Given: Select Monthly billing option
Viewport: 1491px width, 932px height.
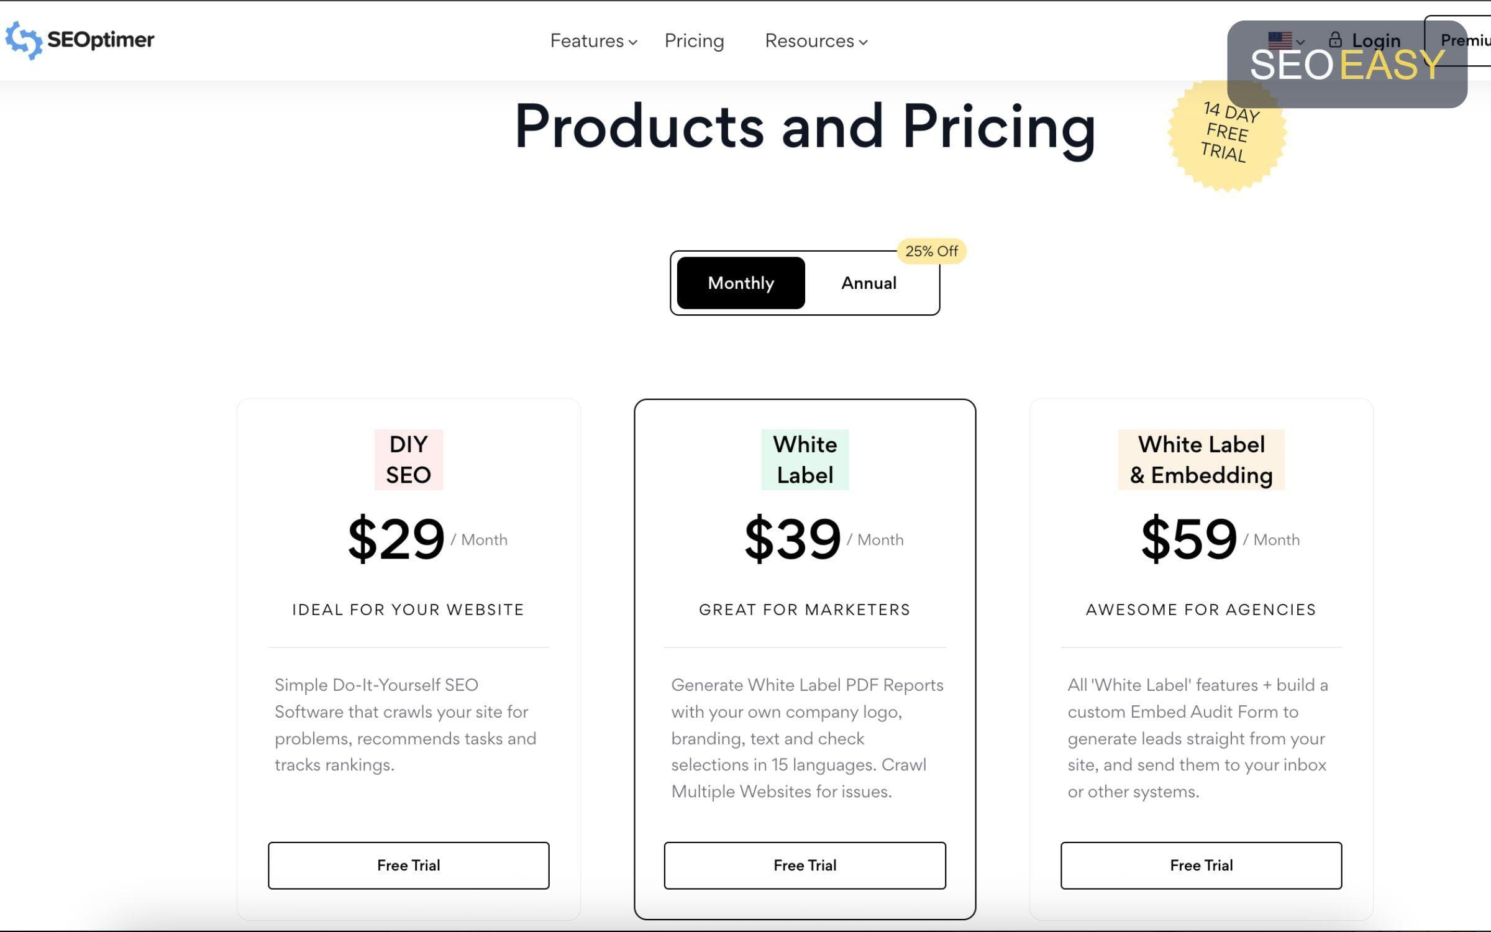Looking at the screenshot, I should [741, 283].
